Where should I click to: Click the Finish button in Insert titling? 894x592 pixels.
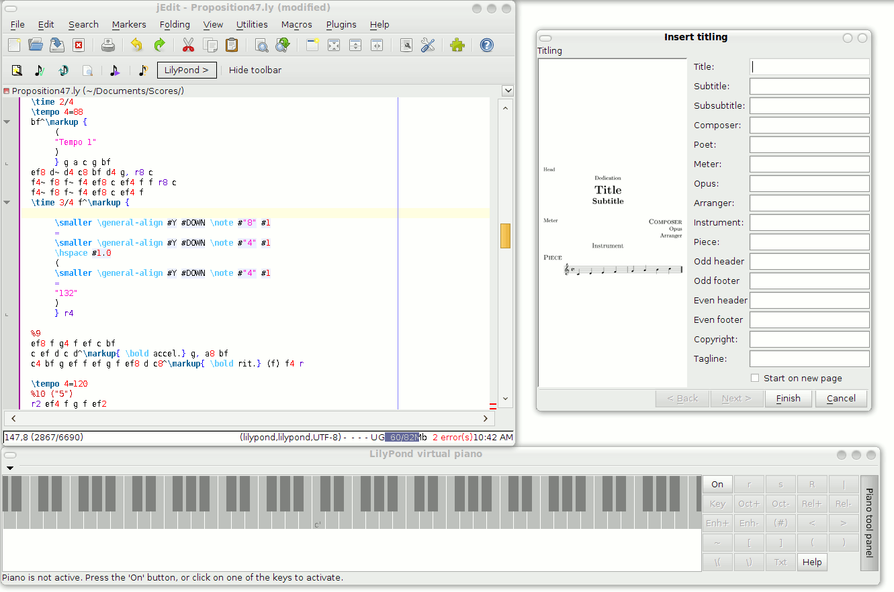coord(788,398)
